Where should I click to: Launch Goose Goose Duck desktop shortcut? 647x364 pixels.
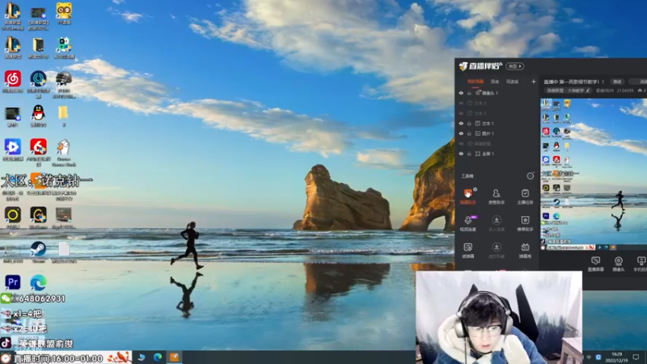(x=64, y=153)
